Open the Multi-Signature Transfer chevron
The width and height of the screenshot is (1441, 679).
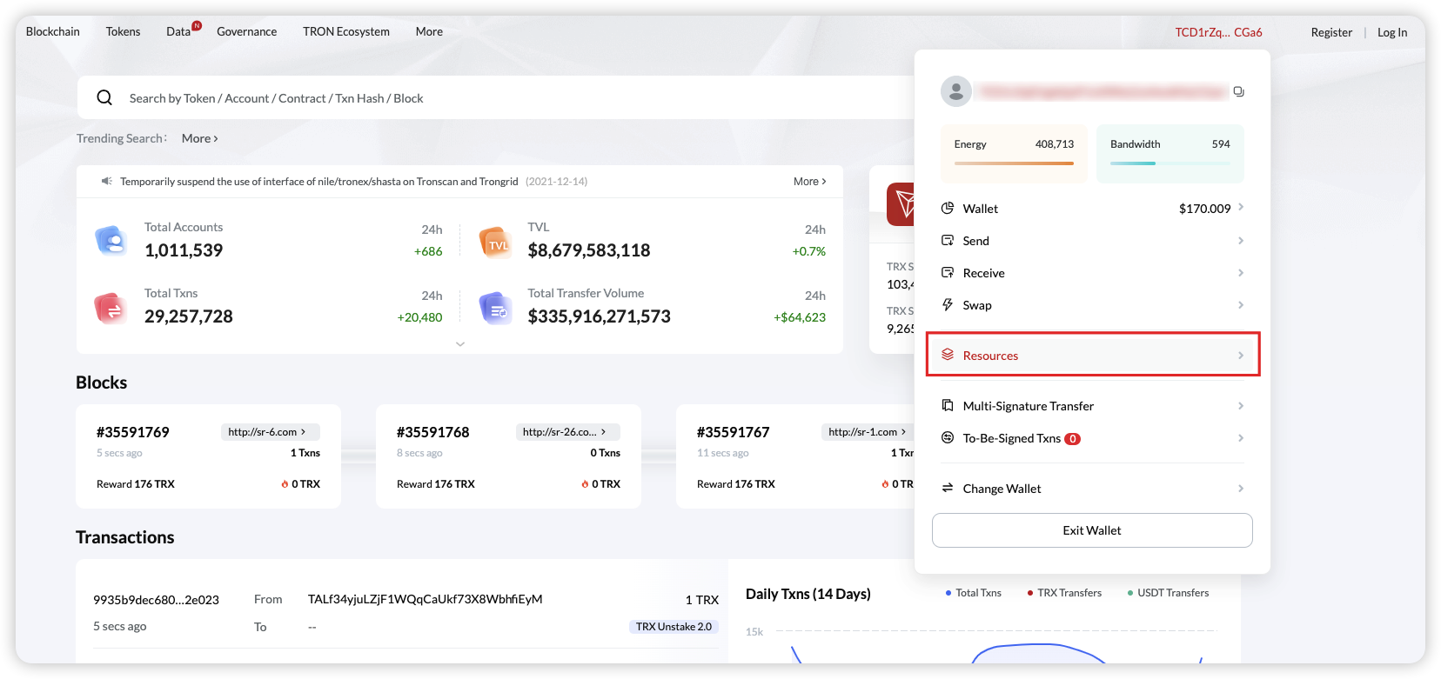pos(1241,405)
